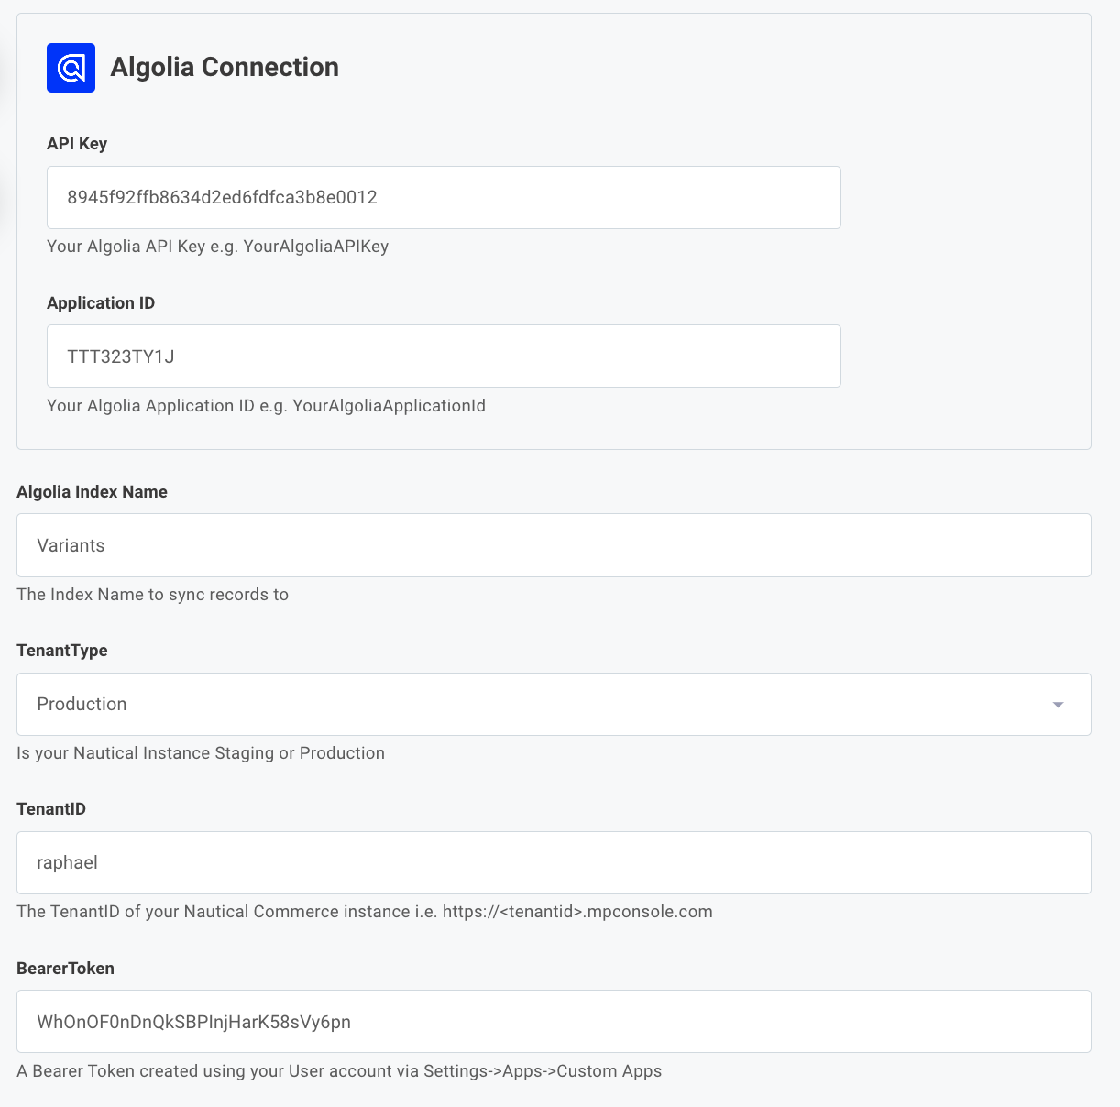This screenshot has width=1120, height=1107.
Task: Click the TenantID input containing raphael
Action: 554,862
